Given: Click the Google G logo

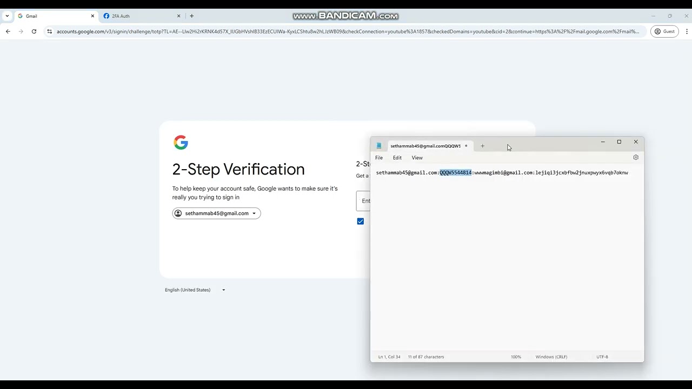Looking at the screenshot, I should pos(181,143).
